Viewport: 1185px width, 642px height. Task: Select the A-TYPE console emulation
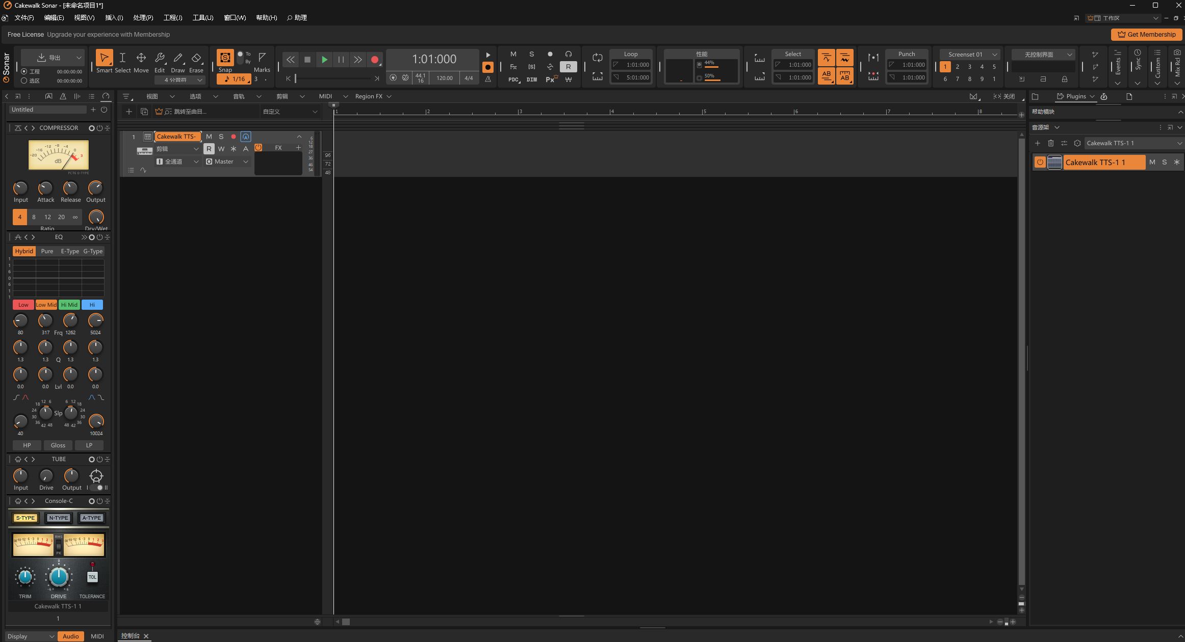(x=92, y=518)
